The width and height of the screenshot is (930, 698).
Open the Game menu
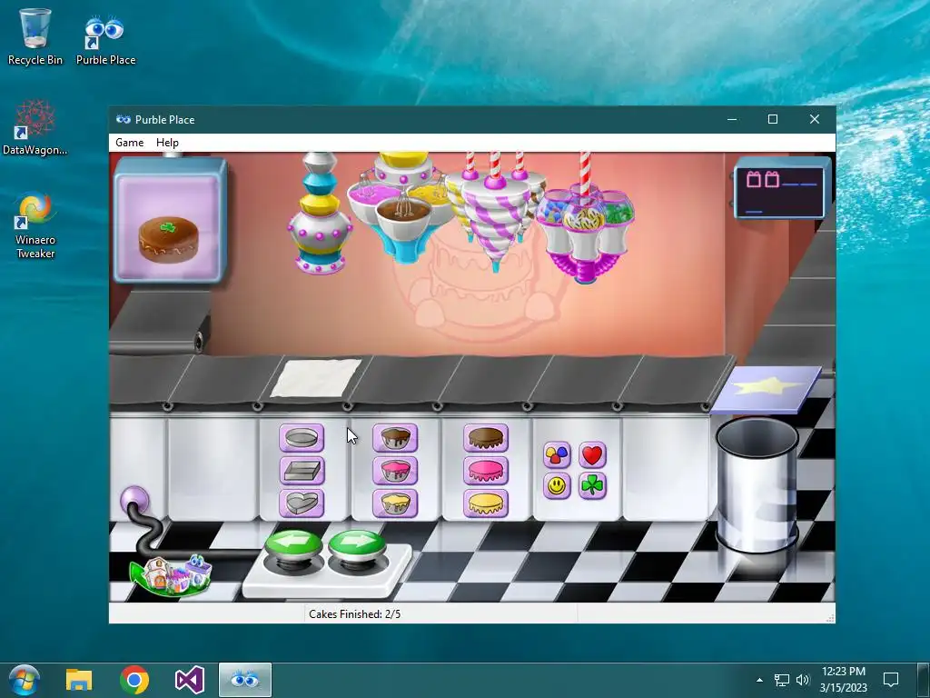point(129,143)
